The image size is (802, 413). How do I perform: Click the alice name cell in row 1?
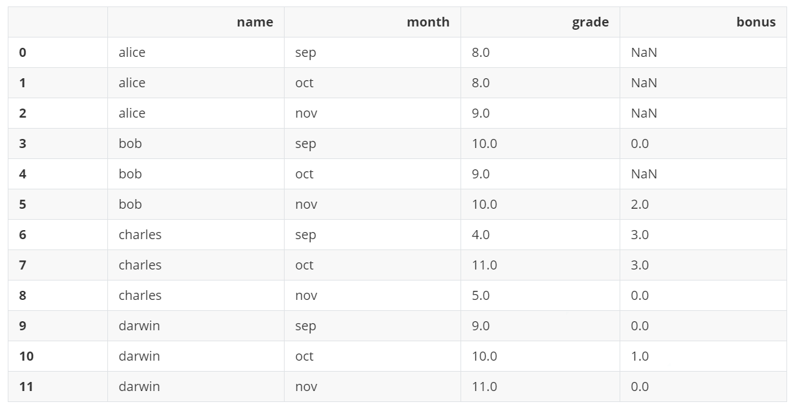click(x=132, y=83)
